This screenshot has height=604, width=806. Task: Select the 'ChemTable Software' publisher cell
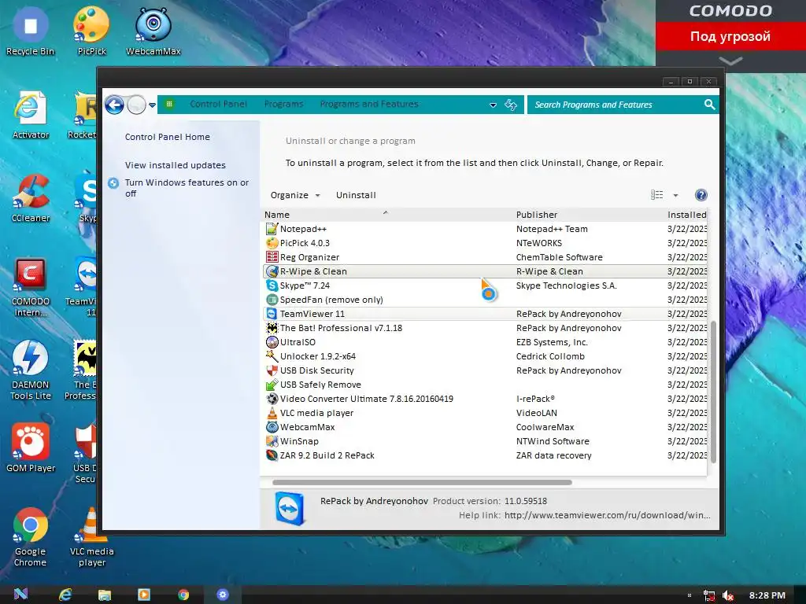click(560, 257)
